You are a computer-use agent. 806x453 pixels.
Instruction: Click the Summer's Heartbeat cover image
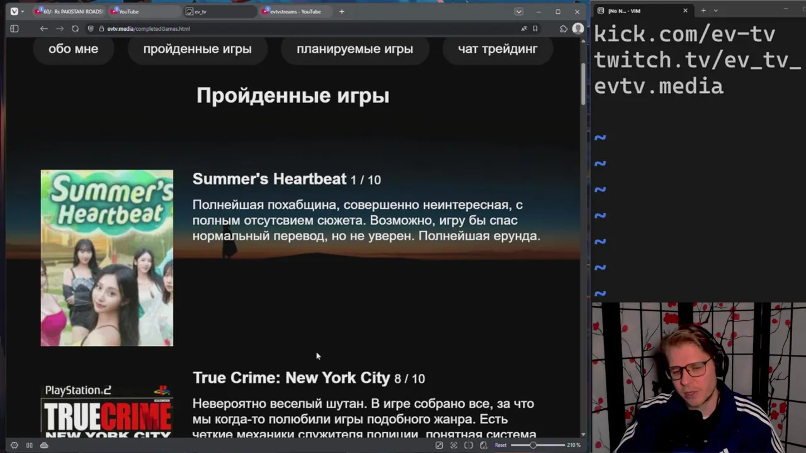tap(107, 258)
